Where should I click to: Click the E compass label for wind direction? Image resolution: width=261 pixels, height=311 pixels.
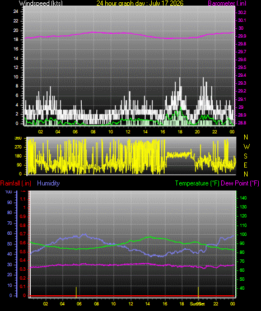pos(245,165)
